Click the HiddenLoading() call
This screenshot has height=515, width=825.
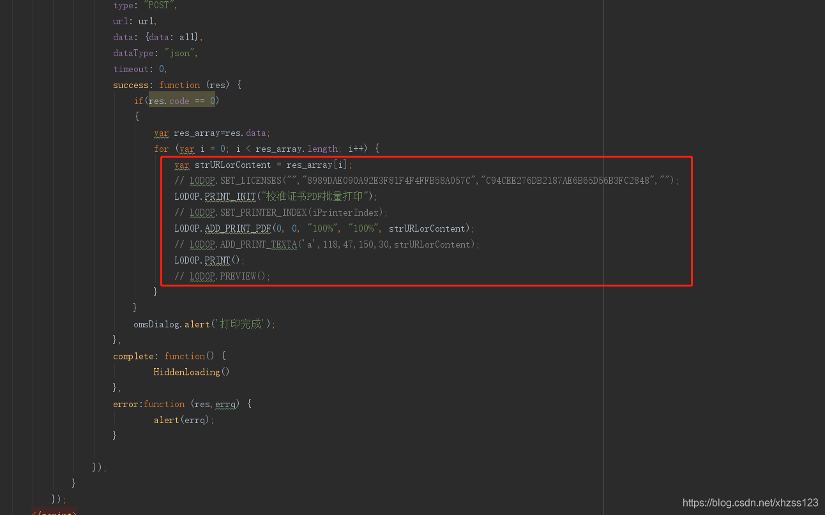click(x=192, y=372)
